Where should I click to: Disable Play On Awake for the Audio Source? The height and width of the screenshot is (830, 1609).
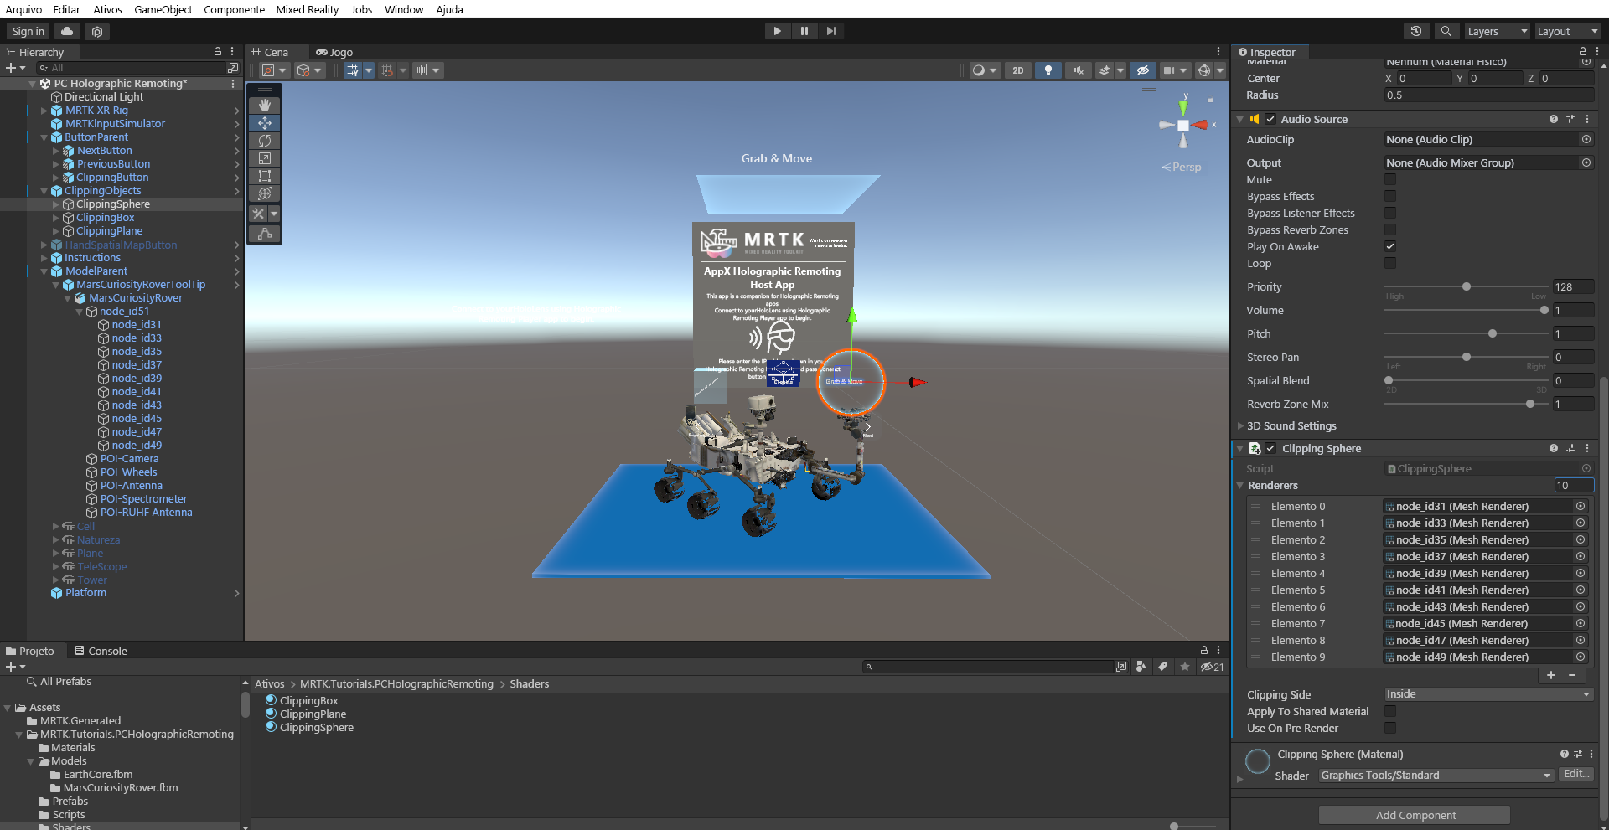pos(1390,246)
